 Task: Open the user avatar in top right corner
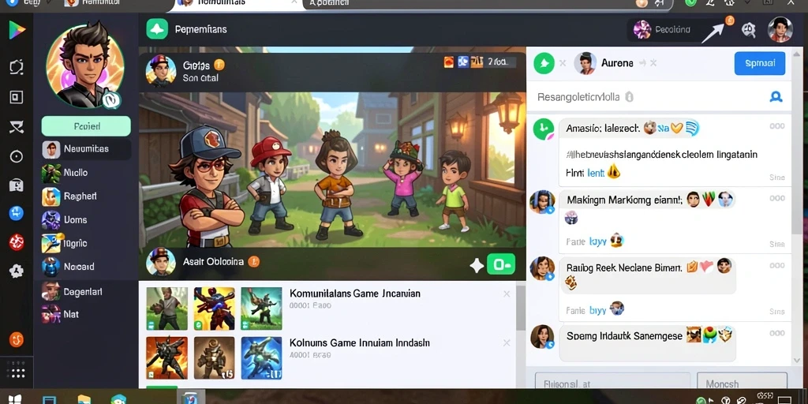click(x=780, y=29)
